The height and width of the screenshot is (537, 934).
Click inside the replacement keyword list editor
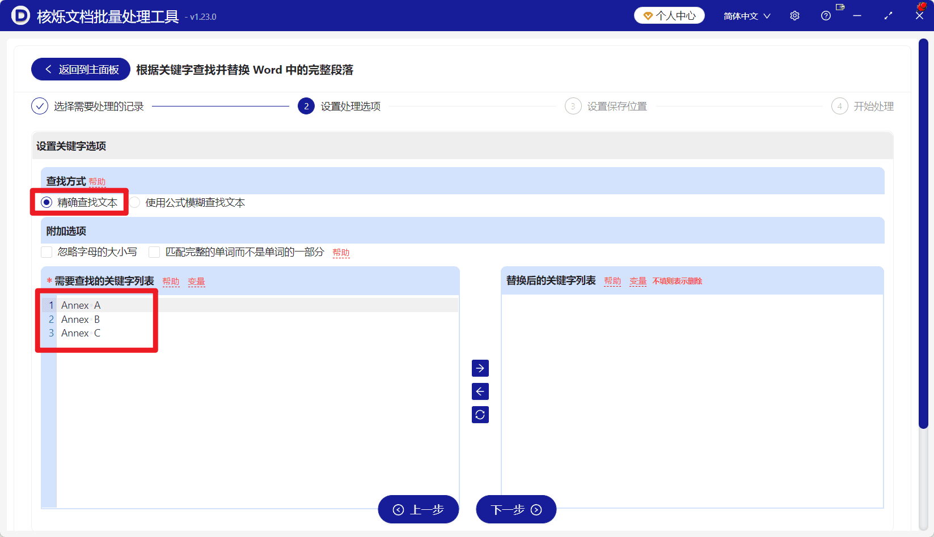tap(692, 401)
